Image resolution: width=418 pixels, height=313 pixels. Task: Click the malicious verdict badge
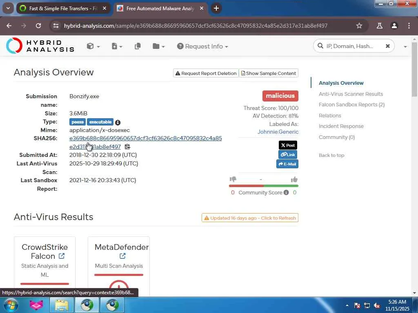[x=280, y=96]
